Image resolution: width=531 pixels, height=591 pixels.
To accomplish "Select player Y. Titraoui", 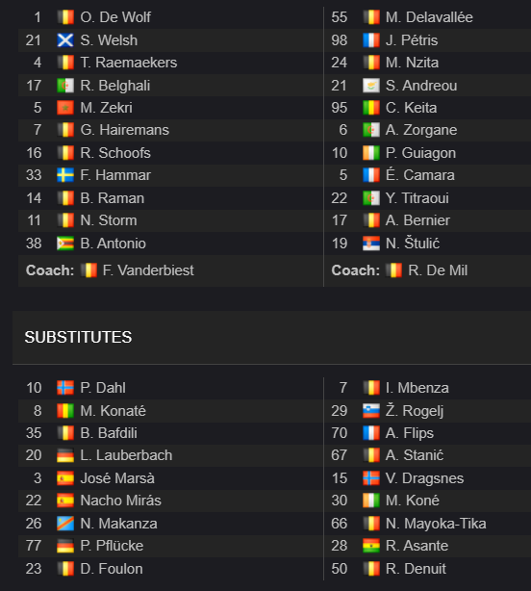I will [417, 198].
